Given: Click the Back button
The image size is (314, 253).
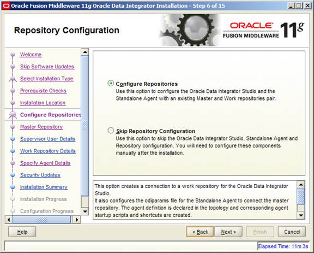Looking at the screenshot, I should pyautogui.click(x=200, y=232).
